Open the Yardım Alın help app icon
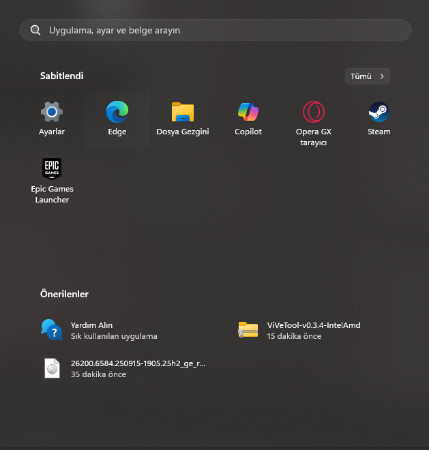429x450 pixels. pos(52,330)
